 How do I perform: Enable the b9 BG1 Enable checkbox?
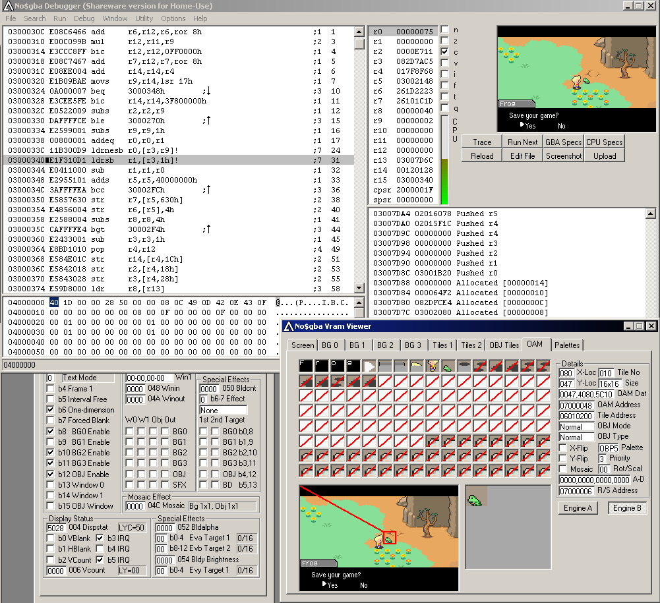[51, 442]
